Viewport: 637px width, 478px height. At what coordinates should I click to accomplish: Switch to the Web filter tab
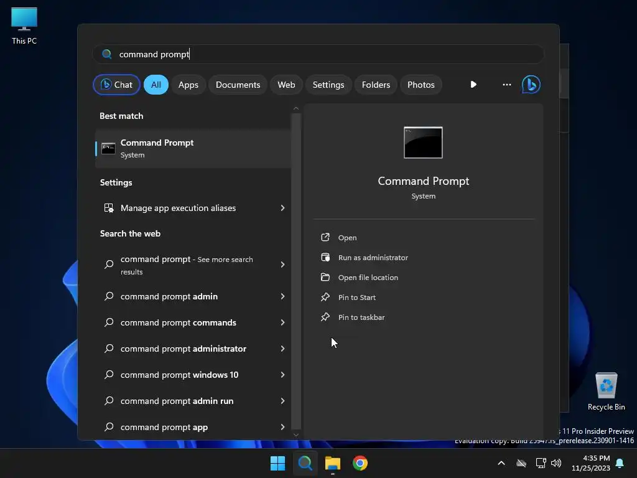[286, 85]
